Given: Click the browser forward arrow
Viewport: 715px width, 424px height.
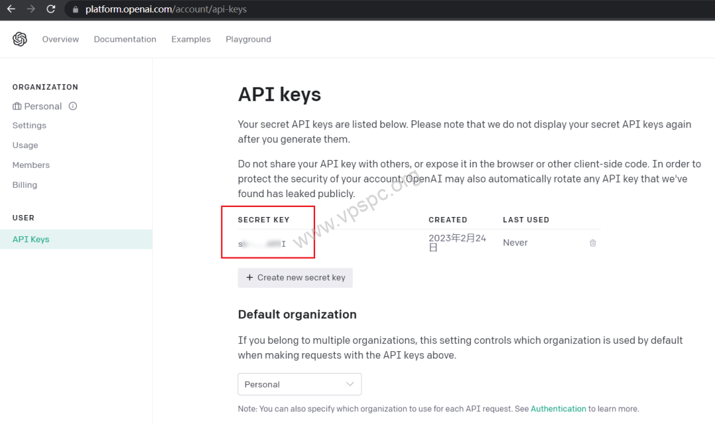Looking at the screenshot, I should coord(31,9).
